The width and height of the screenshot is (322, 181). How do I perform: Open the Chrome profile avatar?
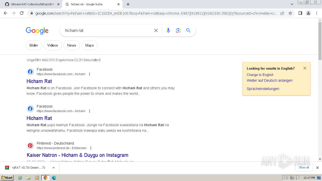point(308,13)
